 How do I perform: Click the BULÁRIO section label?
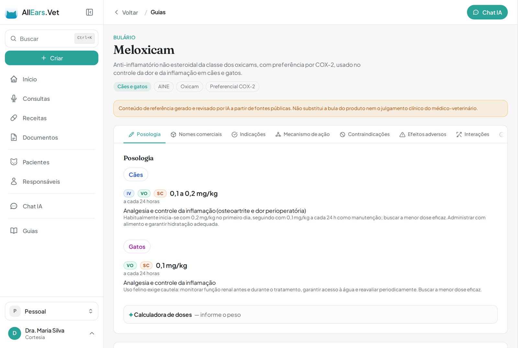124,38
